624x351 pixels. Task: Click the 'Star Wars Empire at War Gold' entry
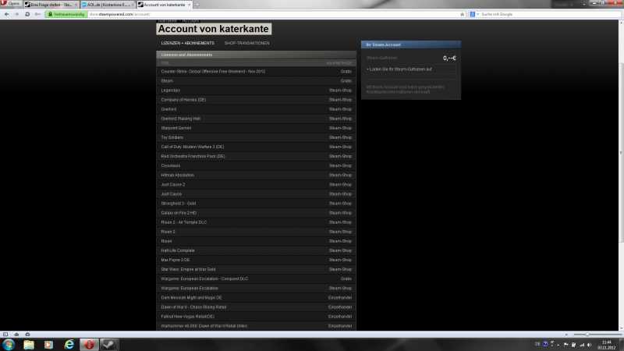257,269
